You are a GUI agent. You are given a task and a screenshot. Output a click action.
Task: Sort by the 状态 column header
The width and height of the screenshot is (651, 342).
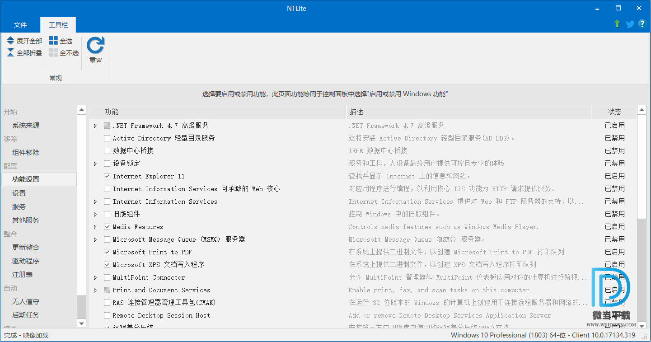coord(614,112)
